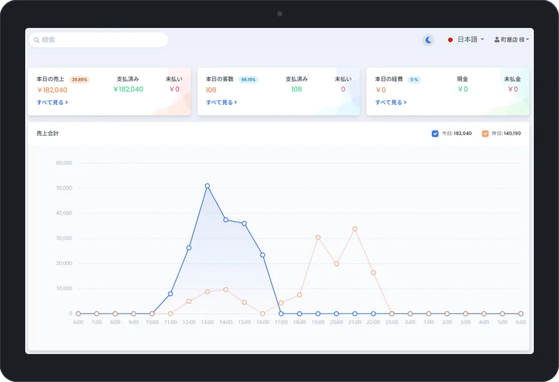Viewport: 559px width, 382px height.
Task: Click the 売上合計 chart title
Action: (48, 133)
